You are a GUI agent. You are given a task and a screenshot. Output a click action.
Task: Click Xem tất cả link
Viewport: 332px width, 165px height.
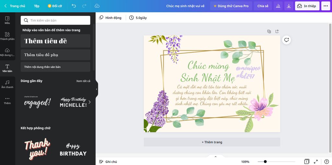[83, 81]
